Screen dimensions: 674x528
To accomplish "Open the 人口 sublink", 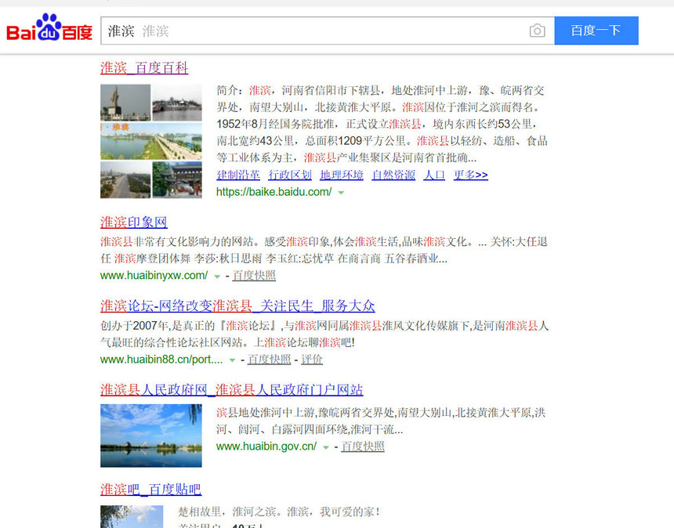I will click(434, 175).
